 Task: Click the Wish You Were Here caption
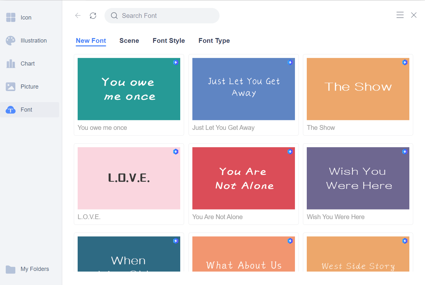(336, 217)
